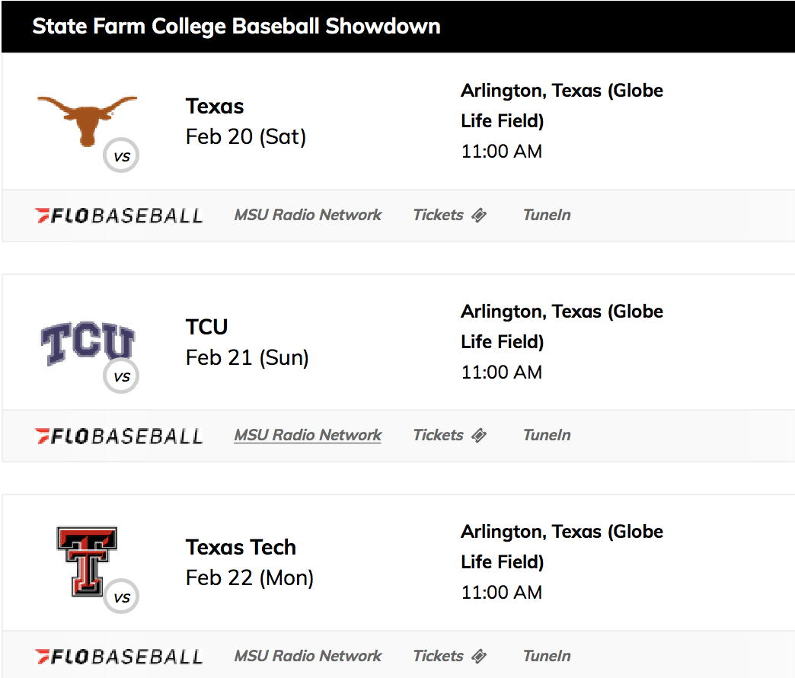
Task: Open TuneIn link for Texas Tech game
Action: coord(547,656)
